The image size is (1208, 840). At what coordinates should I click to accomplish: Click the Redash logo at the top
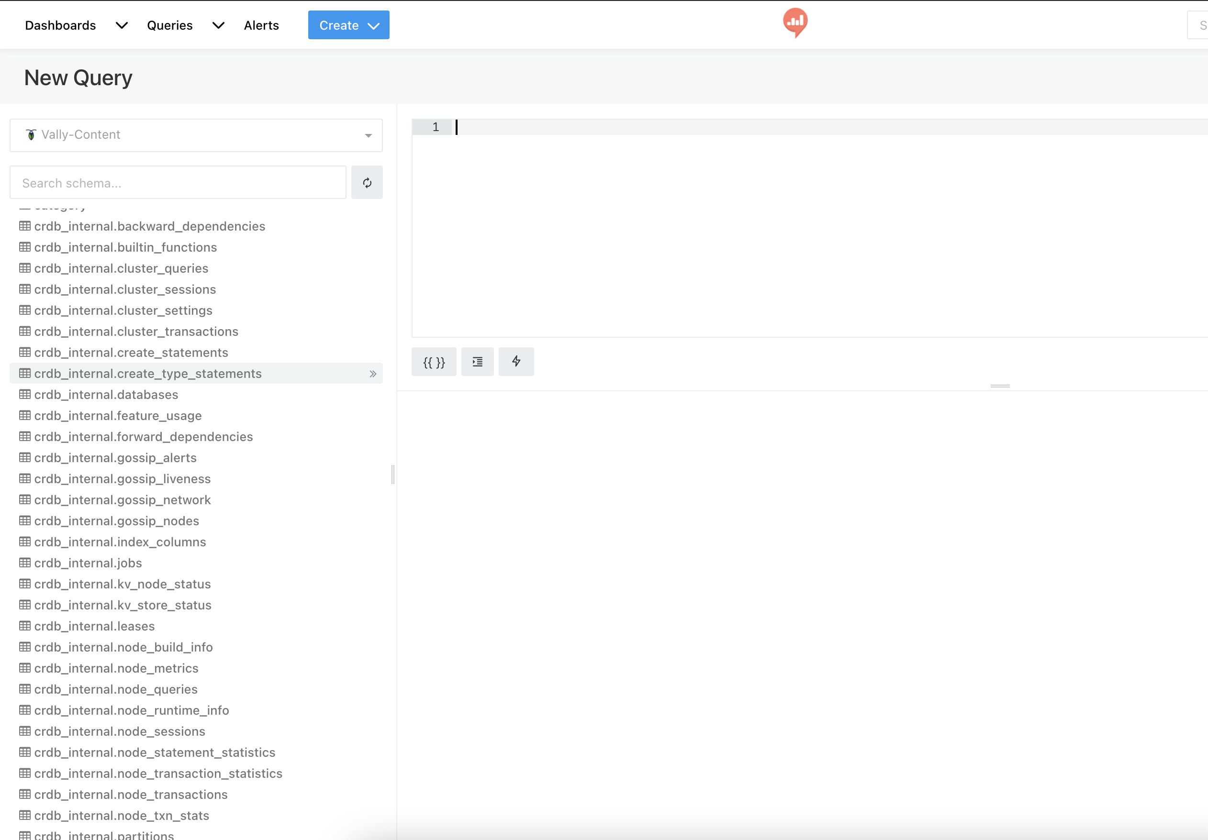tap(795, 23)
